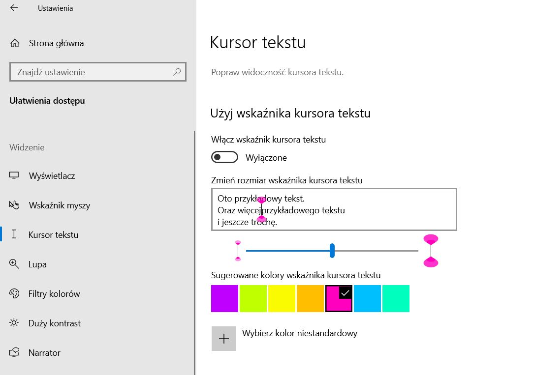Image resolution: width=534 pixels, height=375 pixels.
Task: Open Strona główna
Action: (x=56, y=43)
